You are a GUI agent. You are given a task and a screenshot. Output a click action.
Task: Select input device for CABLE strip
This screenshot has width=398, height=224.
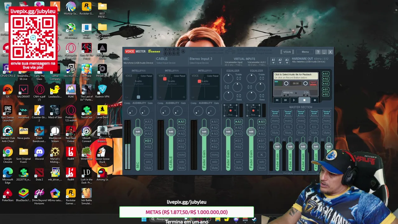coord(165,63)
